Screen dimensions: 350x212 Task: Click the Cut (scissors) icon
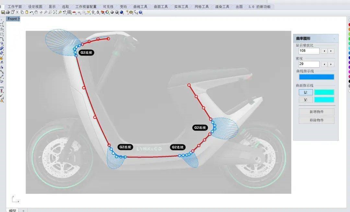[x=17, y=12]
